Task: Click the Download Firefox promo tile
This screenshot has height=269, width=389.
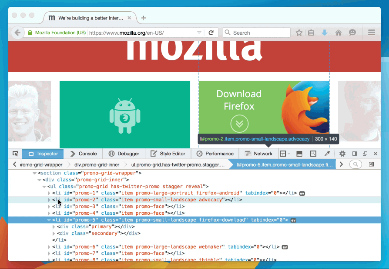Action: pyautogui.click(x=264, y=106)
